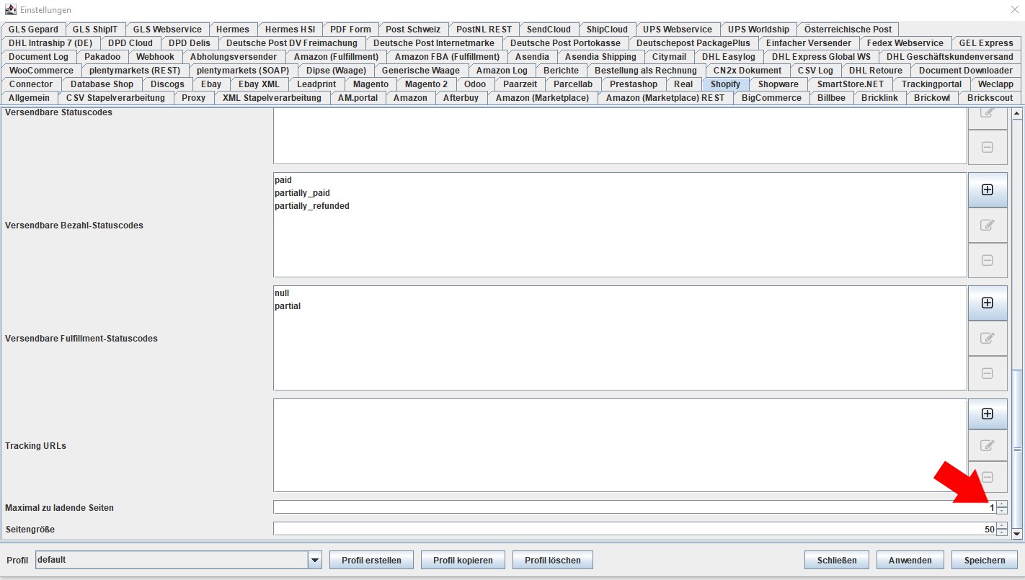This screenshot has width=1025, height=580.
Task: Click the Profil löschen button
Action: pos(552,560)
